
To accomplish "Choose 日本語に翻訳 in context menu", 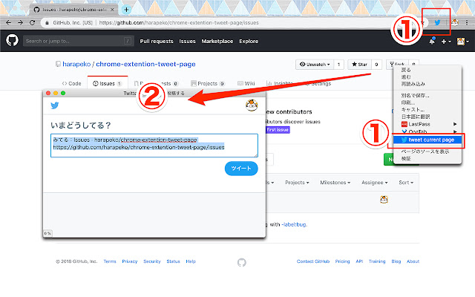I will 416,117.
